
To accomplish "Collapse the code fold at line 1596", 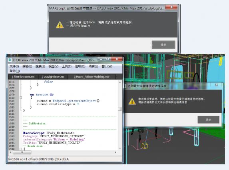I will pyautogui.click(x=21, y=149).
